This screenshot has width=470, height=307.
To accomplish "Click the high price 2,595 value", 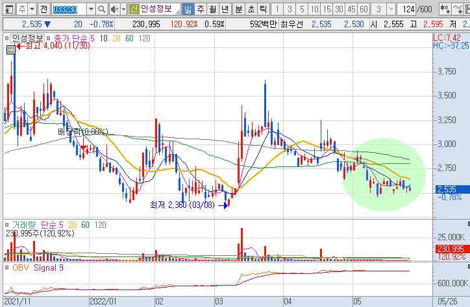I will 434,24.
